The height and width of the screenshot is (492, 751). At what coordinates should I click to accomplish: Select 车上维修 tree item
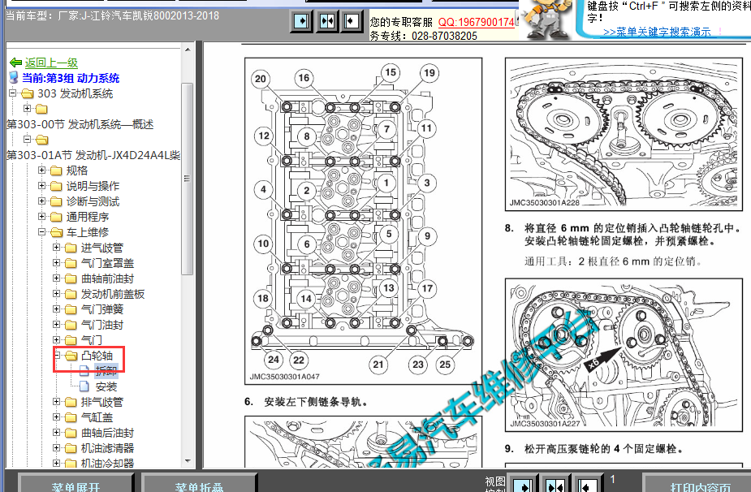[87, 232]
